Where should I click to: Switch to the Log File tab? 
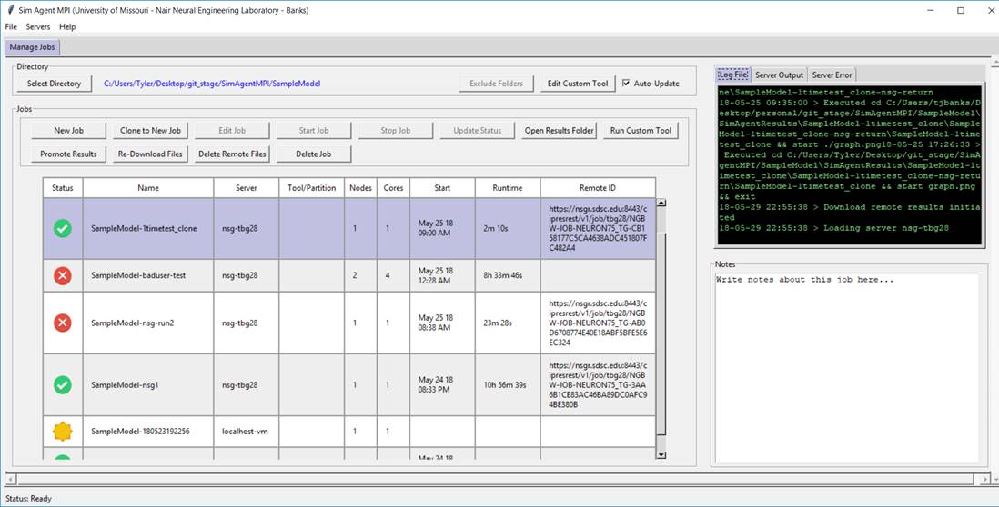(734, 75)
